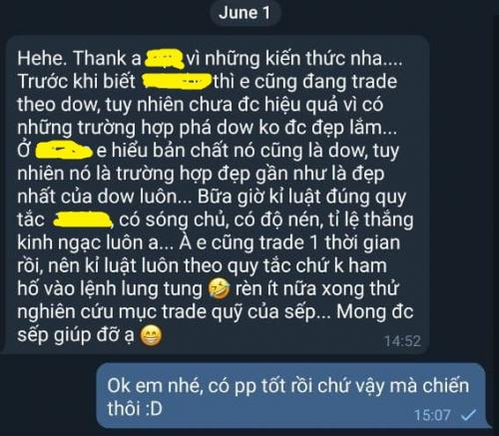
Task: Select the incoming message starting with "Hehe"
Action: [216, 195]
